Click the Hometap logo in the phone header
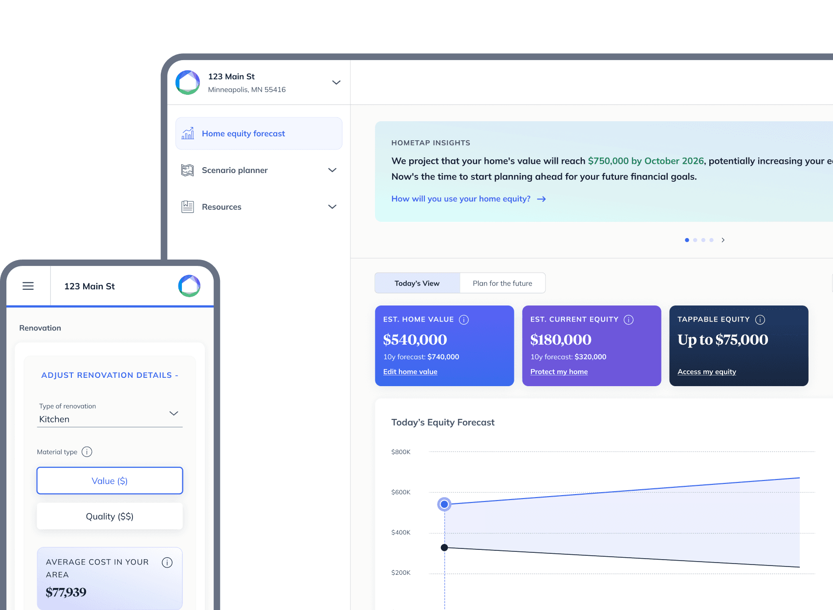833x610 pixels. coord(189,286)
